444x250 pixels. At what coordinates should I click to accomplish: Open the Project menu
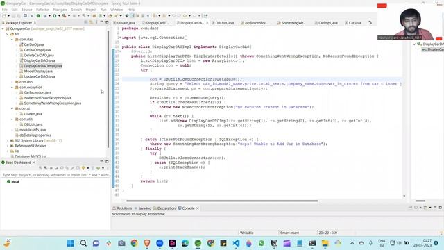click(91, 10)
